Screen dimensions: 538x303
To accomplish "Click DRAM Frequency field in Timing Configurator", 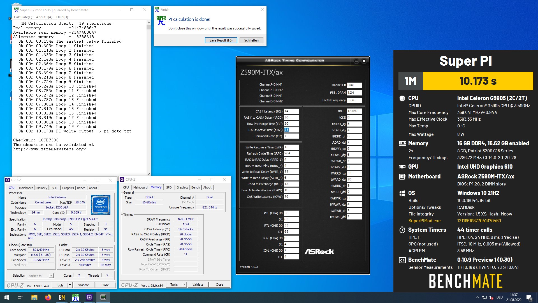I will pyautogui.click(x=354, y=100).
